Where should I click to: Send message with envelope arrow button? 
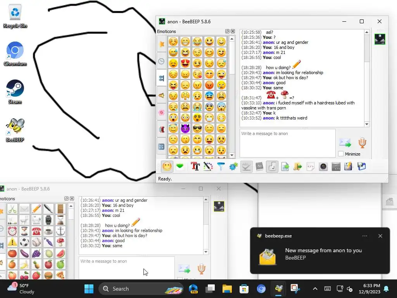click(345, 143)
